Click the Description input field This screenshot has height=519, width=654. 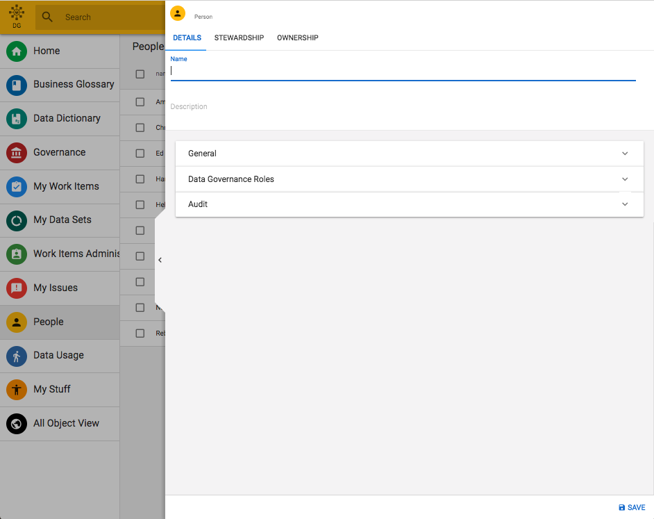[x=403, y=107]
